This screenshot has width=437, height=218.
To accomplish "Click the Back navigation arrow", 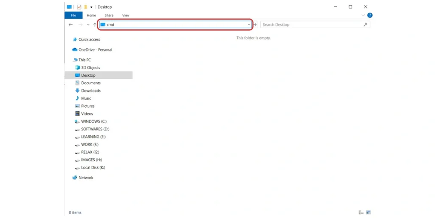I will (70, 25).
